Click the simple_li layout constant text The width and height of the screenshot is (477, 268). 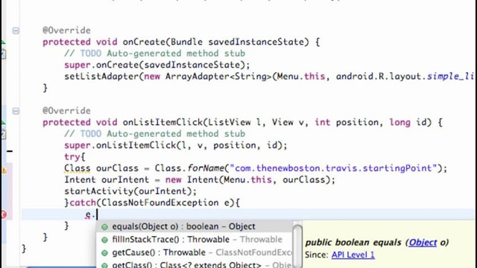click(452, 76)
